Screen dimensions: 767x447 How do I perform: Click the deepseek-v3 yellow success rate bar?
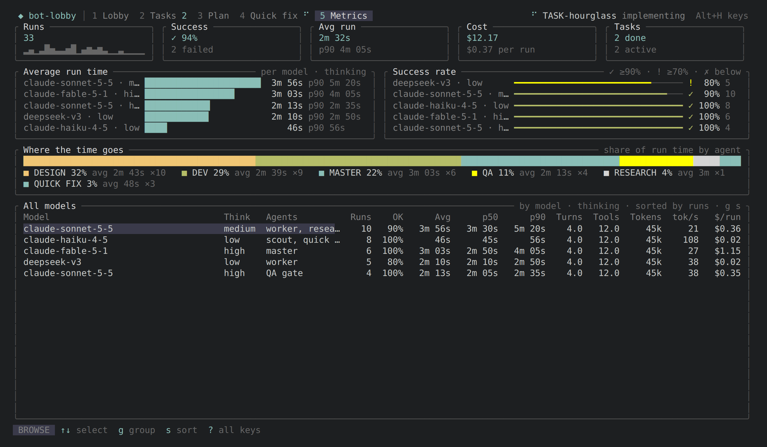[x=582, y=83]
